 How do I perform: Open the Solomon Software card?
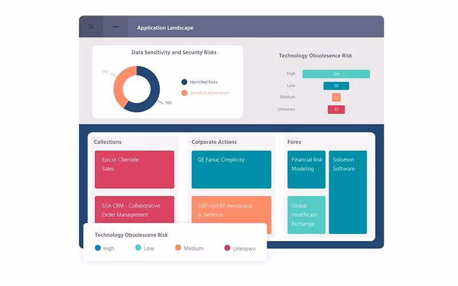tap(348, 192)
